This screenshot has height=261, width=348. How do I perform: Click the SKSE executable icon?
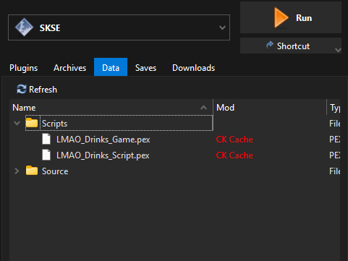coord(24,27)
